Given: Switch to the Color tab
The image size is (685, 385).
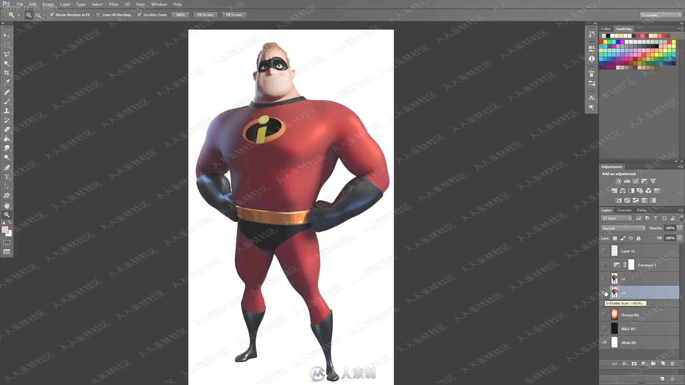Looking at the screenshot, I should [606, 29].
